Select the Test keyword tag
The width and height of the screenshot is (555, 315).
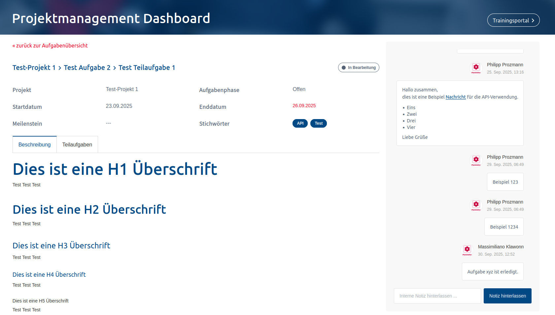click(x=319, y=123)
